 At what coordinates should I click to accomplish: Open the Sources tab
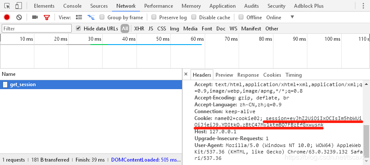99,6
